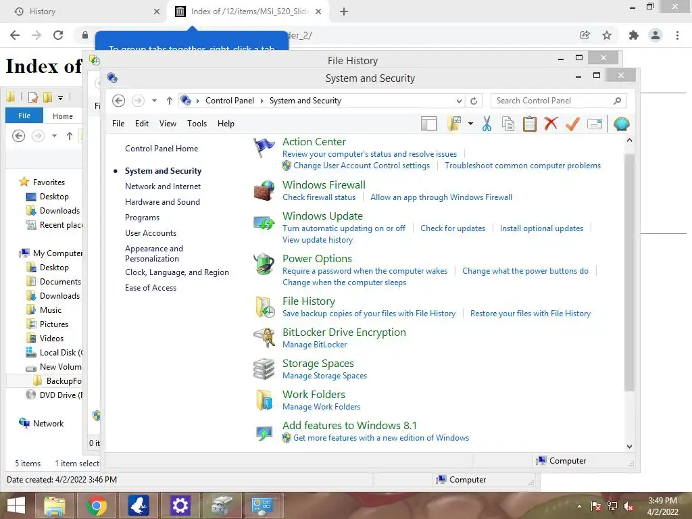The width and height of the screenshot is (692, 519).
Task: Click the Windows Firewall brick wall icon
Action: [264, 191]
